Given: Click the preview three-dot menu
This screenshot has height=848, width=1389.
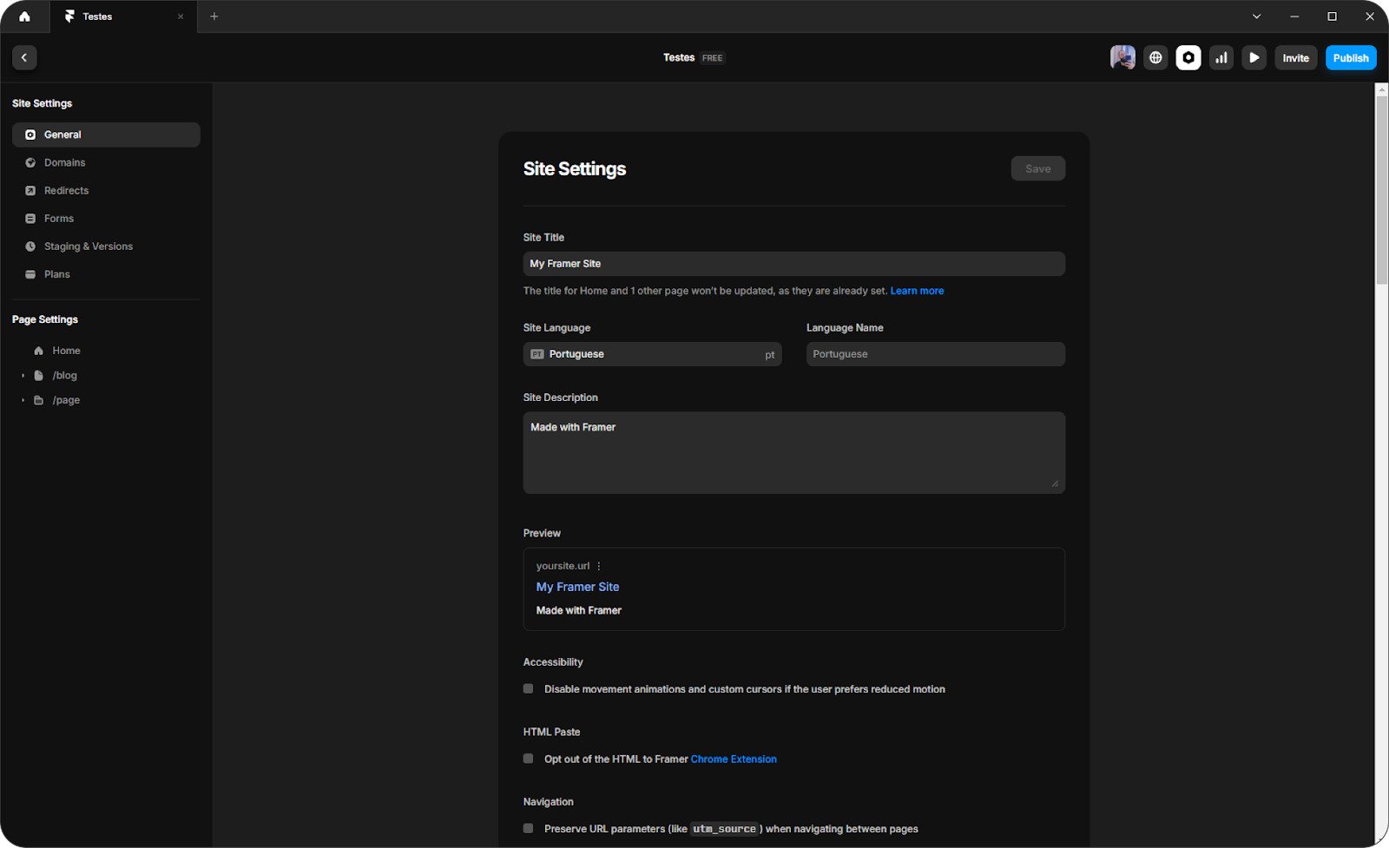Looking at the screenshot, I should (x=599, y=566).
